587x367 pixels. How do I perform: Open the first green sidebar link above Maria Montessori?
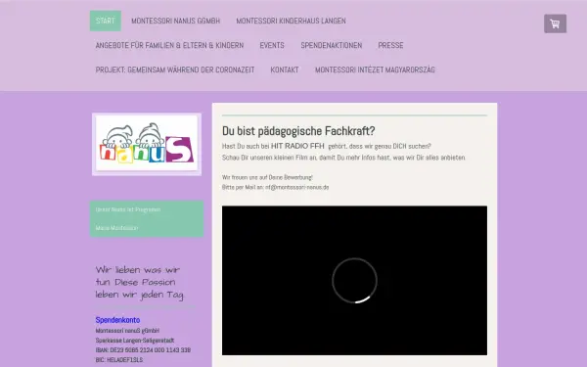click(128, 209)
